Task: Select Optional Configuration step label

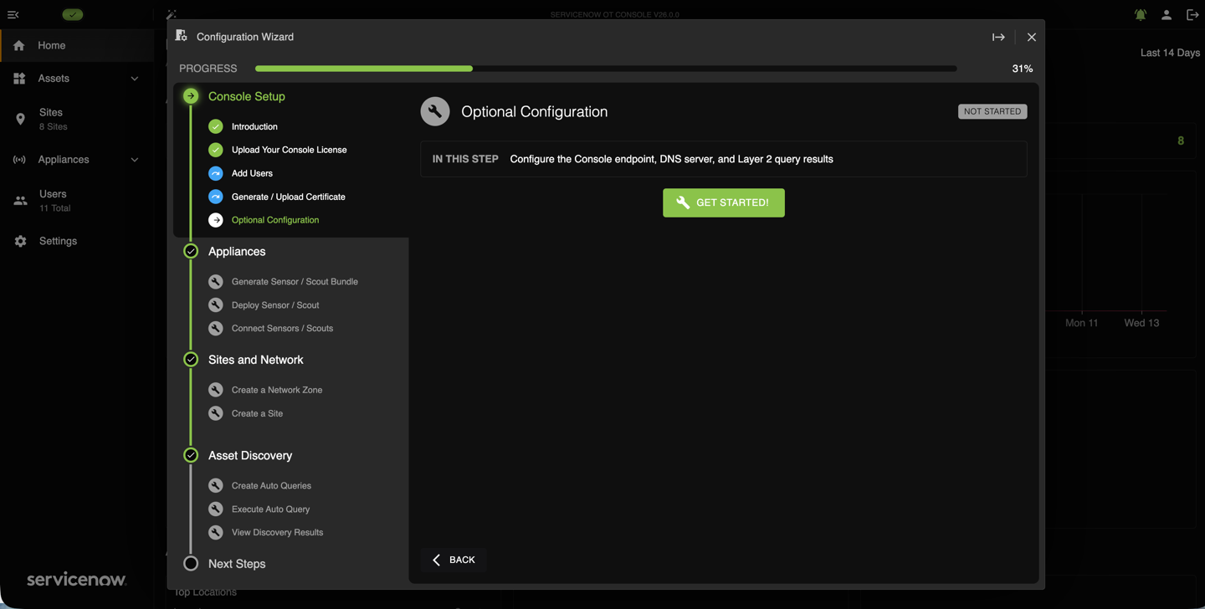Action: (x=275, y=221)
